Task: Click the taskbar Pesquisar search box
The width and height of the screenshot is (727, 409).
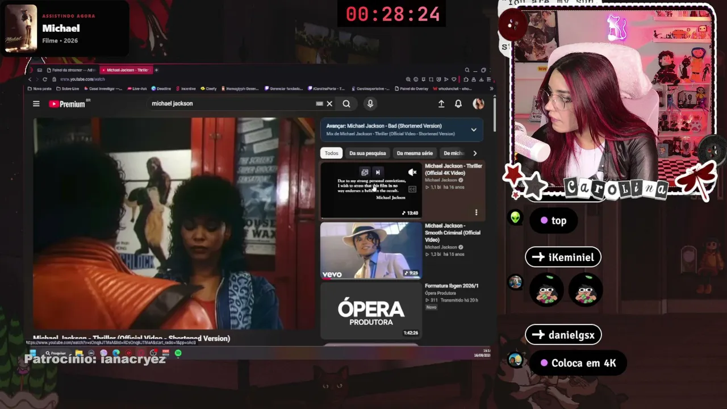Action: pos(56,353)
